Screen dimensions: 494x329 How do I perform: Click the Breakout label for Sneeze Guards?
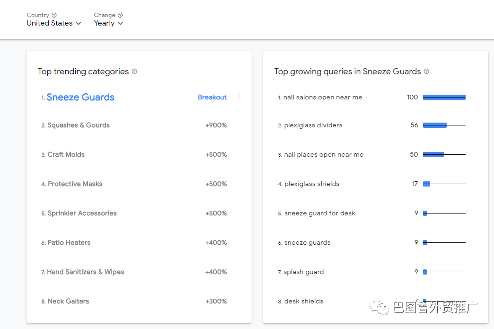212,97
